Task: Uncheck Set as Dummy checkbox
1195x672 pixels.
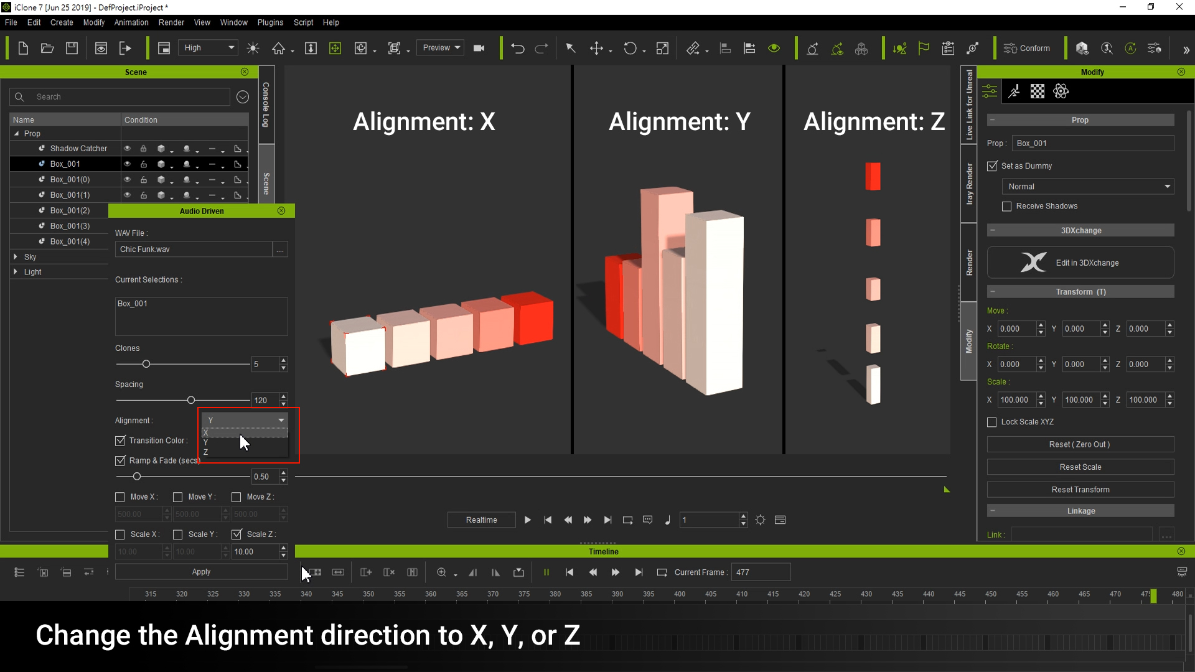Action: point(992,166)
